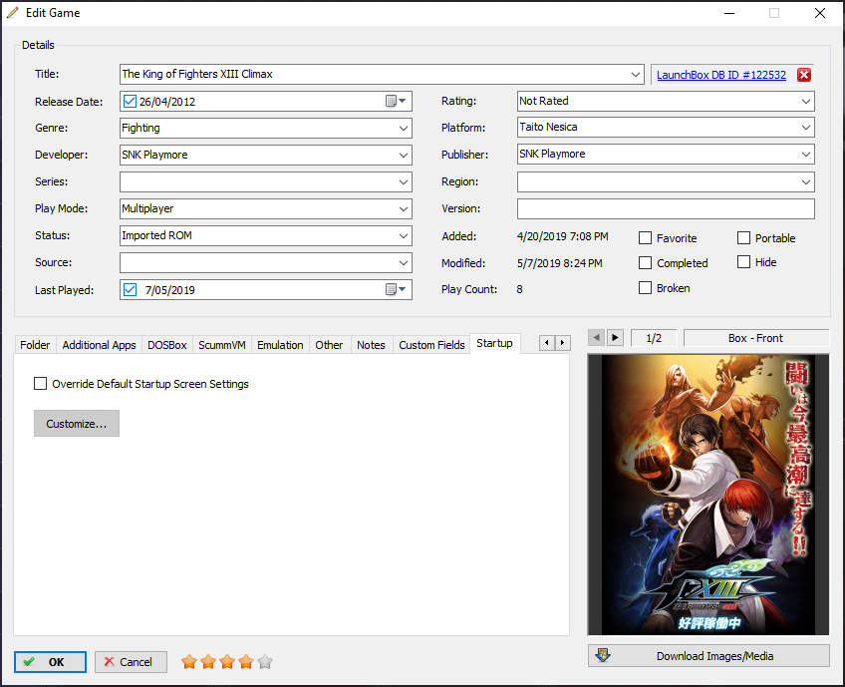The height and width of the screenshot is (687, 845).
Task: Click the King of Fighters box art image
Action: 708,495
